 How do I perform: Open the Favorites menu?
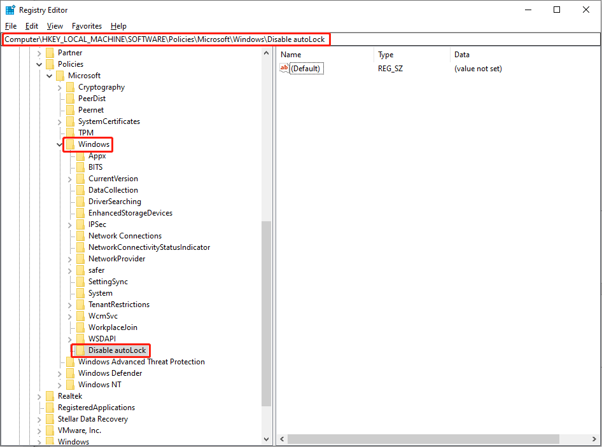point(87,26)
